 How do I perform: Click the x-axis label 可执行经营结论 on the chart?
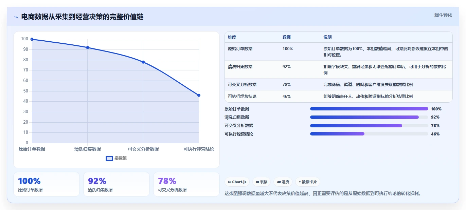tap(199, 149)
